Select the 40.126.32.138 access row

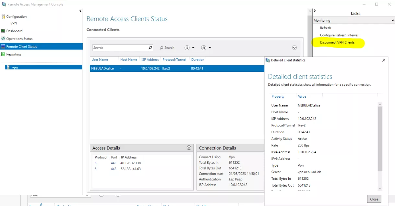click(x=142, y=163)
